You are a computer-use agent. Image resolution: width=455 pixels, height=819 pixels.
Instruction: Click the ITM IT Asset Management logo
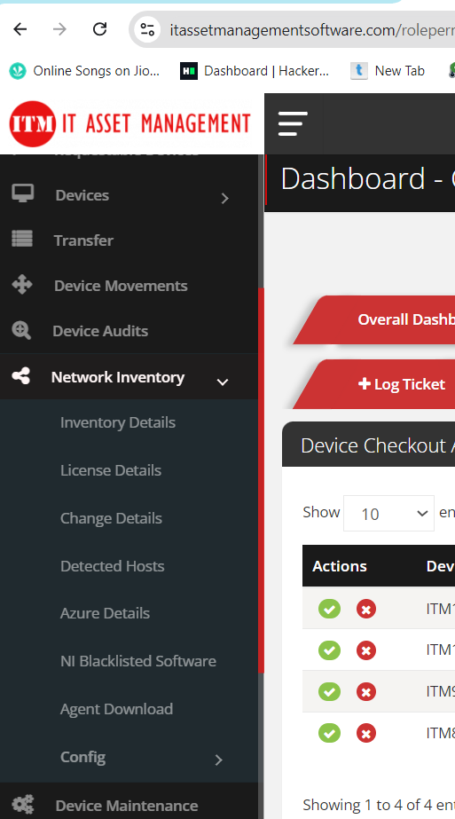pyautogui.click(x=130, y=124)
